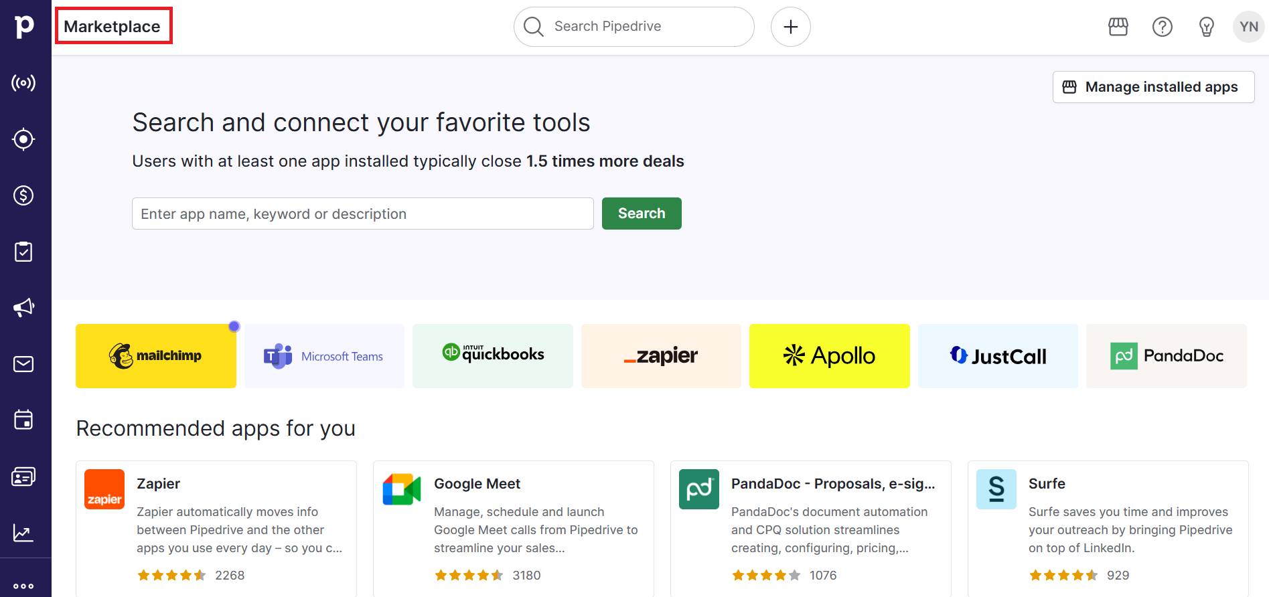Click the Surfe description text

pos(1130,530)
